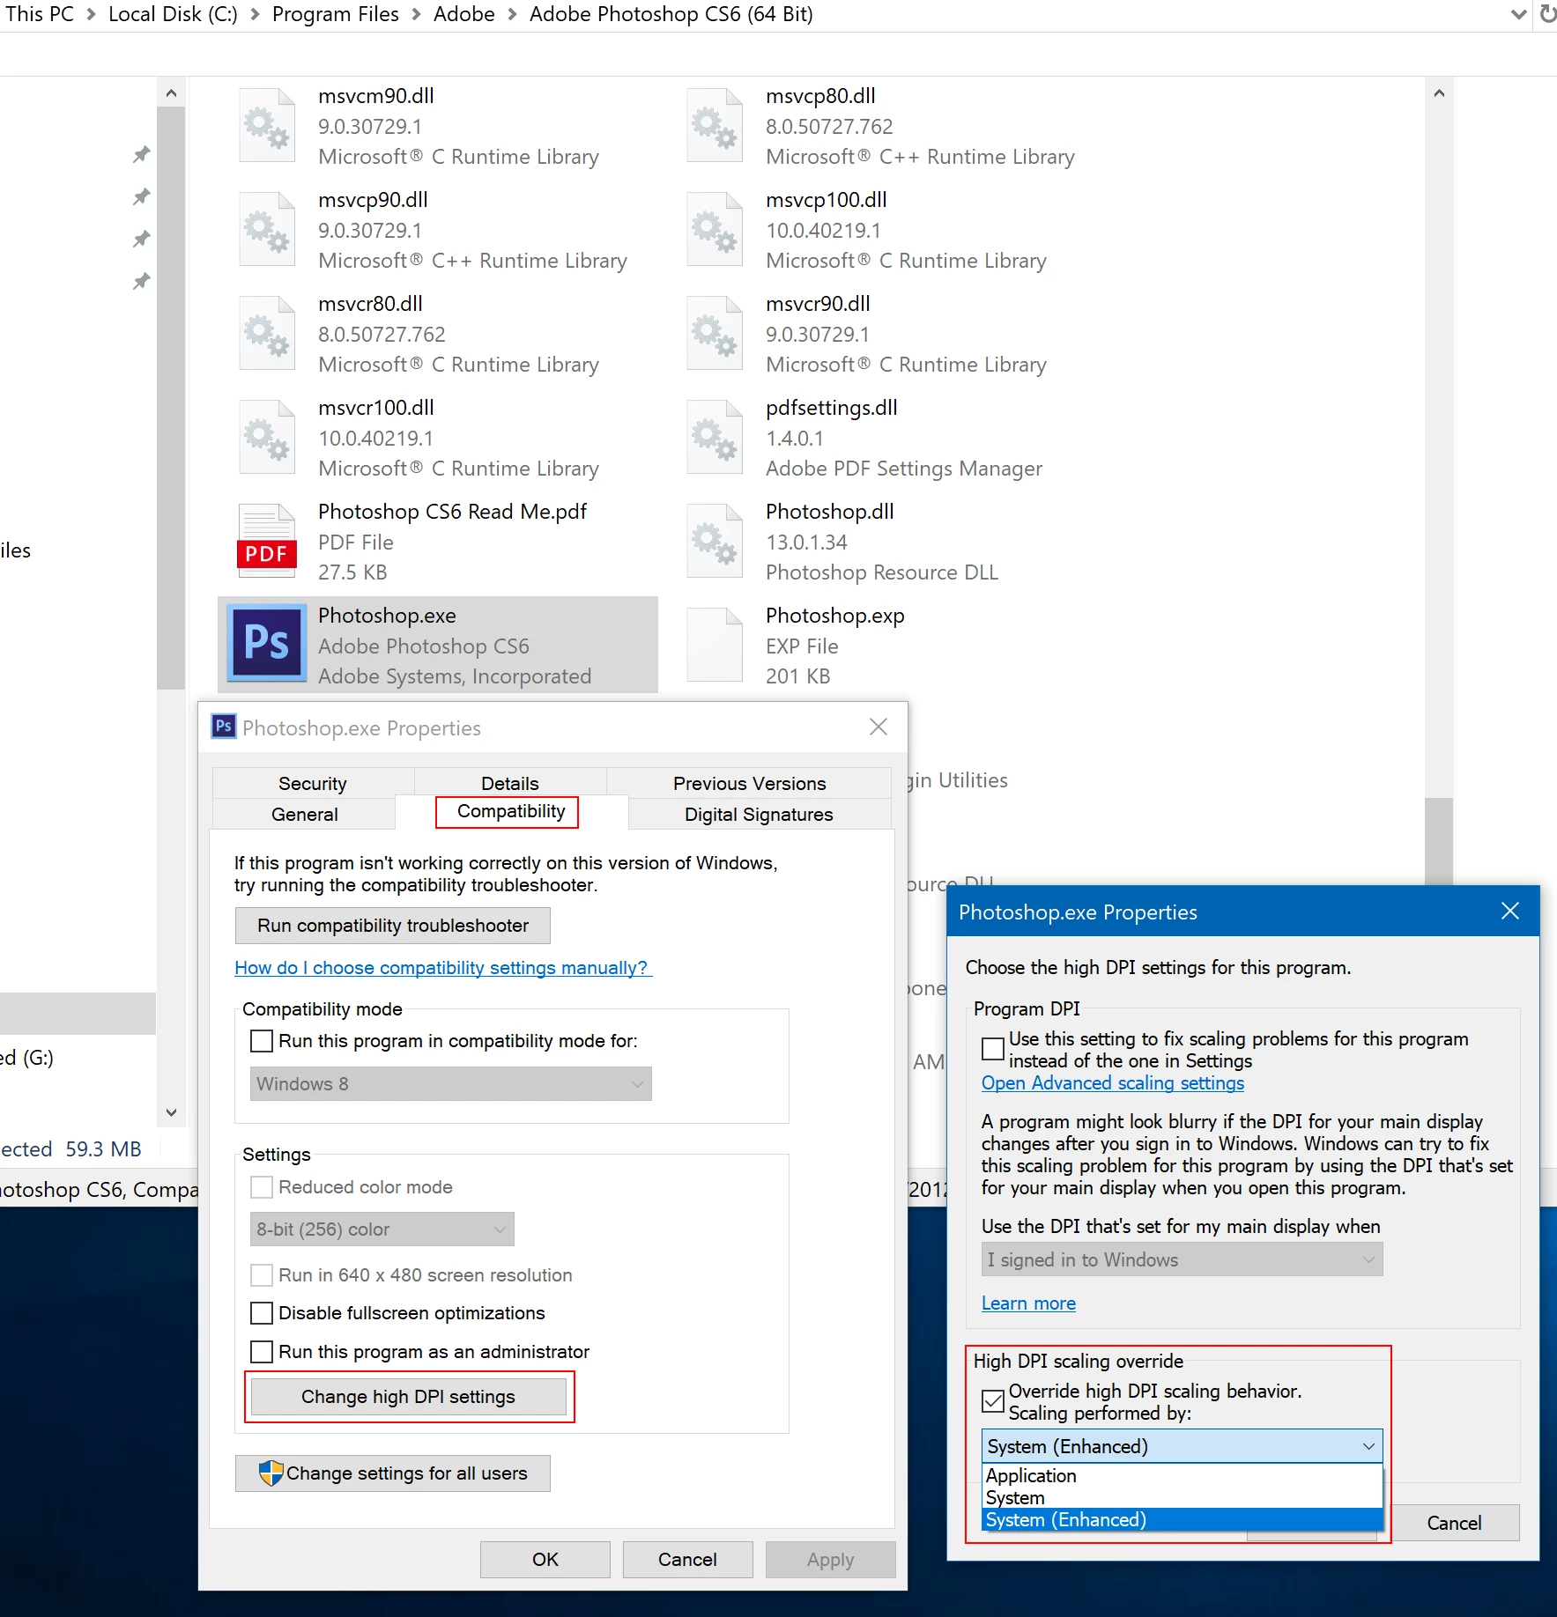Uncheck Override high DPI scaling behavior
The image size is (1557, 1617).
(993, 1401)
